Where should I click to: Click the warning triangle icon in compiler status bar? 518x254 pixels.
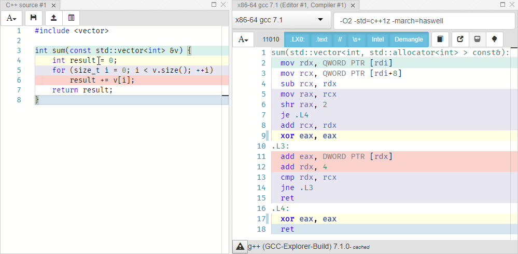240,247
